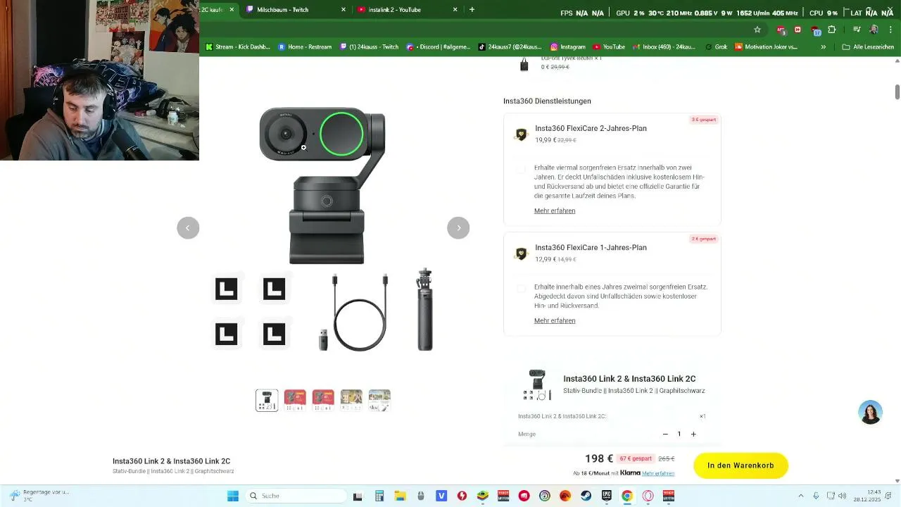Viewport: 901px width, 507px height.
Task: Click the quantity value field
Action: click(679, 434)
